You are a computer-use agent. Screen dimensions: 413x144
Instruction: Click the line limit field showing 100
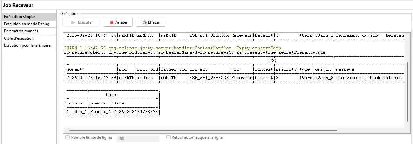click(138, 138)
